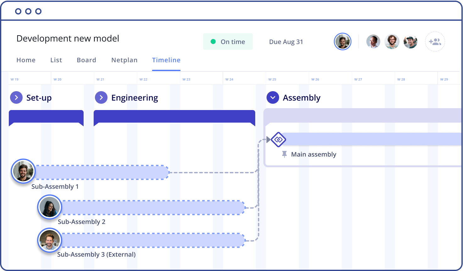This screenshot has height=271, width=463.
Task: Click the team member avatar wearing a cap
Action: [x=410, y=41]
